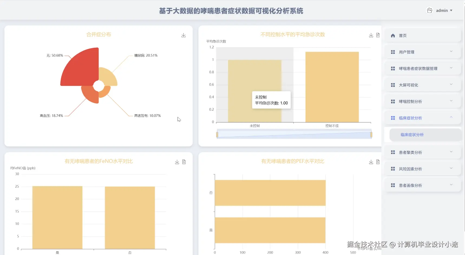Expand the 大屏可视化 menu
Screen dimensions: 465x255
click(x=422, y=85)
